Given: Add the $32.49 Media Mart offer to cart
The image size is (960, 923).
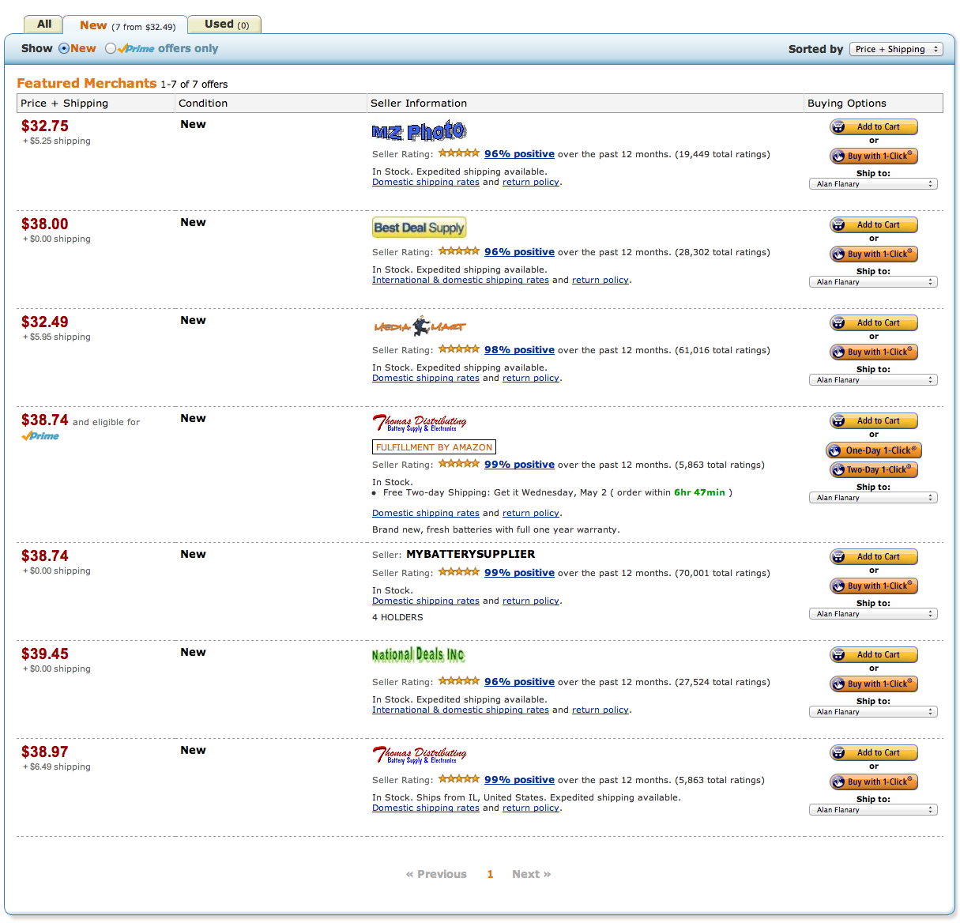Looking at the screenshot, I should tap(874, 322).
